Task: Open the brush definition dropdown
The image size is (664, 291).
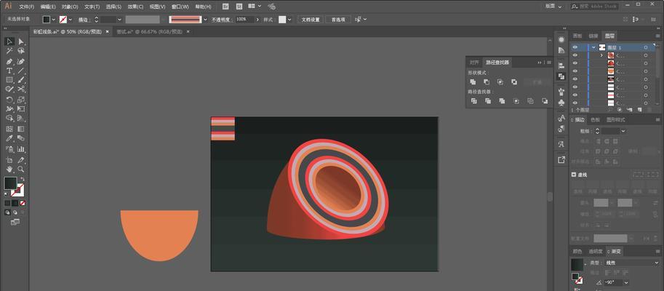Action: tap(205, 20)
